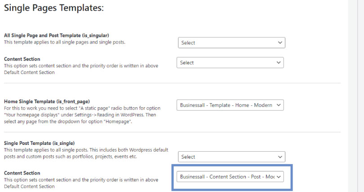
Task: Click chevron on highlighted Content Section Post dropdown
Action: pos(279,177)
